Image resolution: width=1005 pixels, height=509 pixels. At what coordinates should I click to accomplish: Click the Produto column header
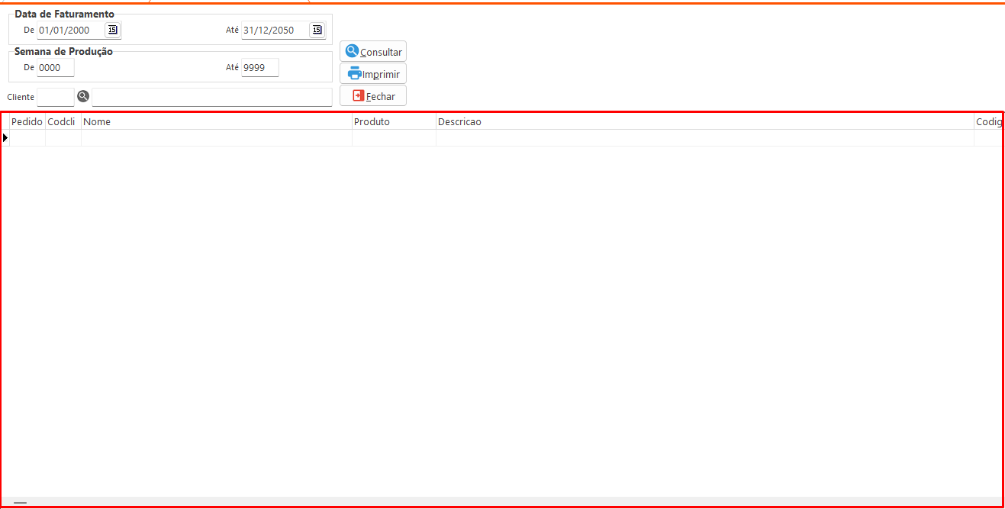click(393, 121)
